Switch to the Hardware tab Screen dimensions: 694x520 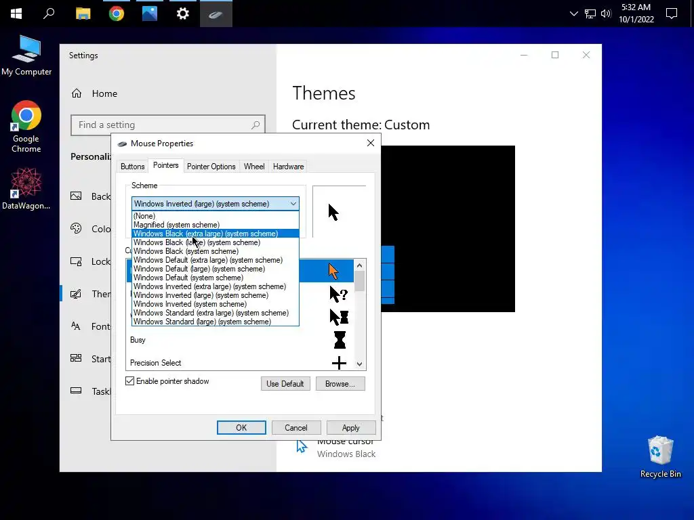(x=288, y=167)
